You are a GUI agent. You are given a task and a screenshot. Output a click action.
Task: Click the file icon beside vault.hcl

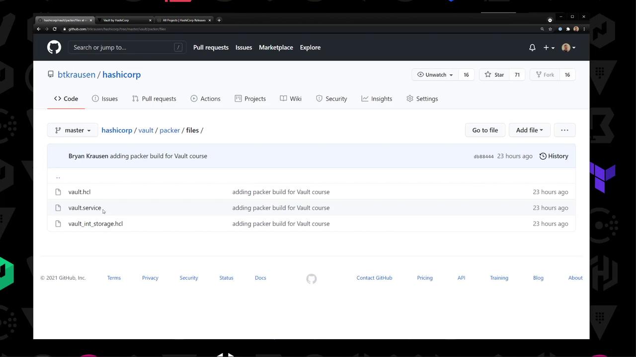(x=58, y=192)
